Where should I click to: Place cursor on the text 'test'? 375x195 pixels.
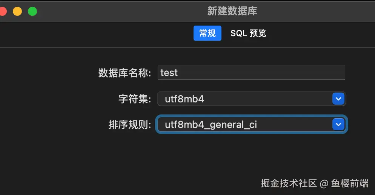tap(169, 73)
